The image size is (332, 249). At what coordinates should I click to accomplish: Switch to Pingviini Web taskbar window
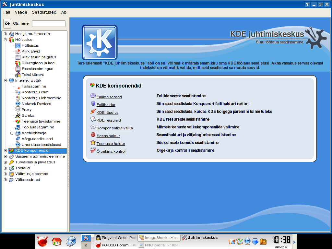116,238
